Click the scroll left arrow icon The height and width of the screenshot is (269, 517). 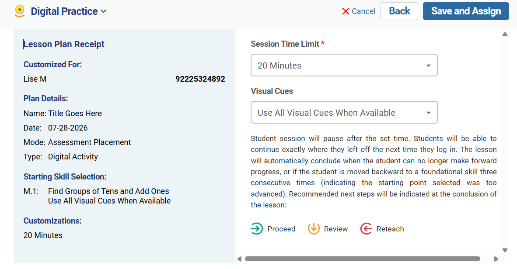point(239,259)
